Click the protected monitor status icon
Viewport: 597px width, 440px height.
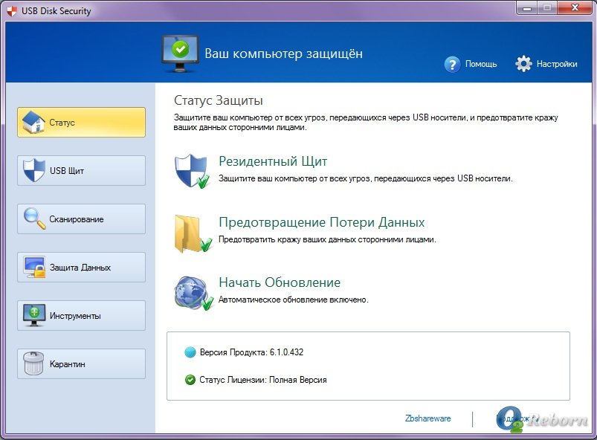[180, 54]
